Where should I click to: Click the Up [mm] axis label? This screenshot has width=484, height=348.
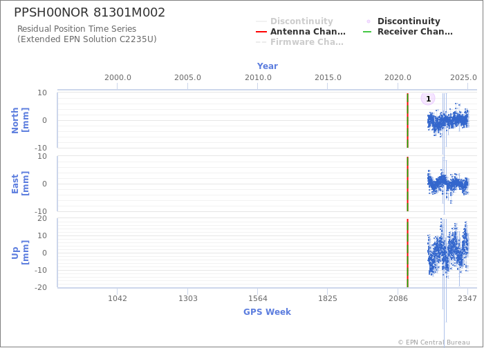(20, 253)
